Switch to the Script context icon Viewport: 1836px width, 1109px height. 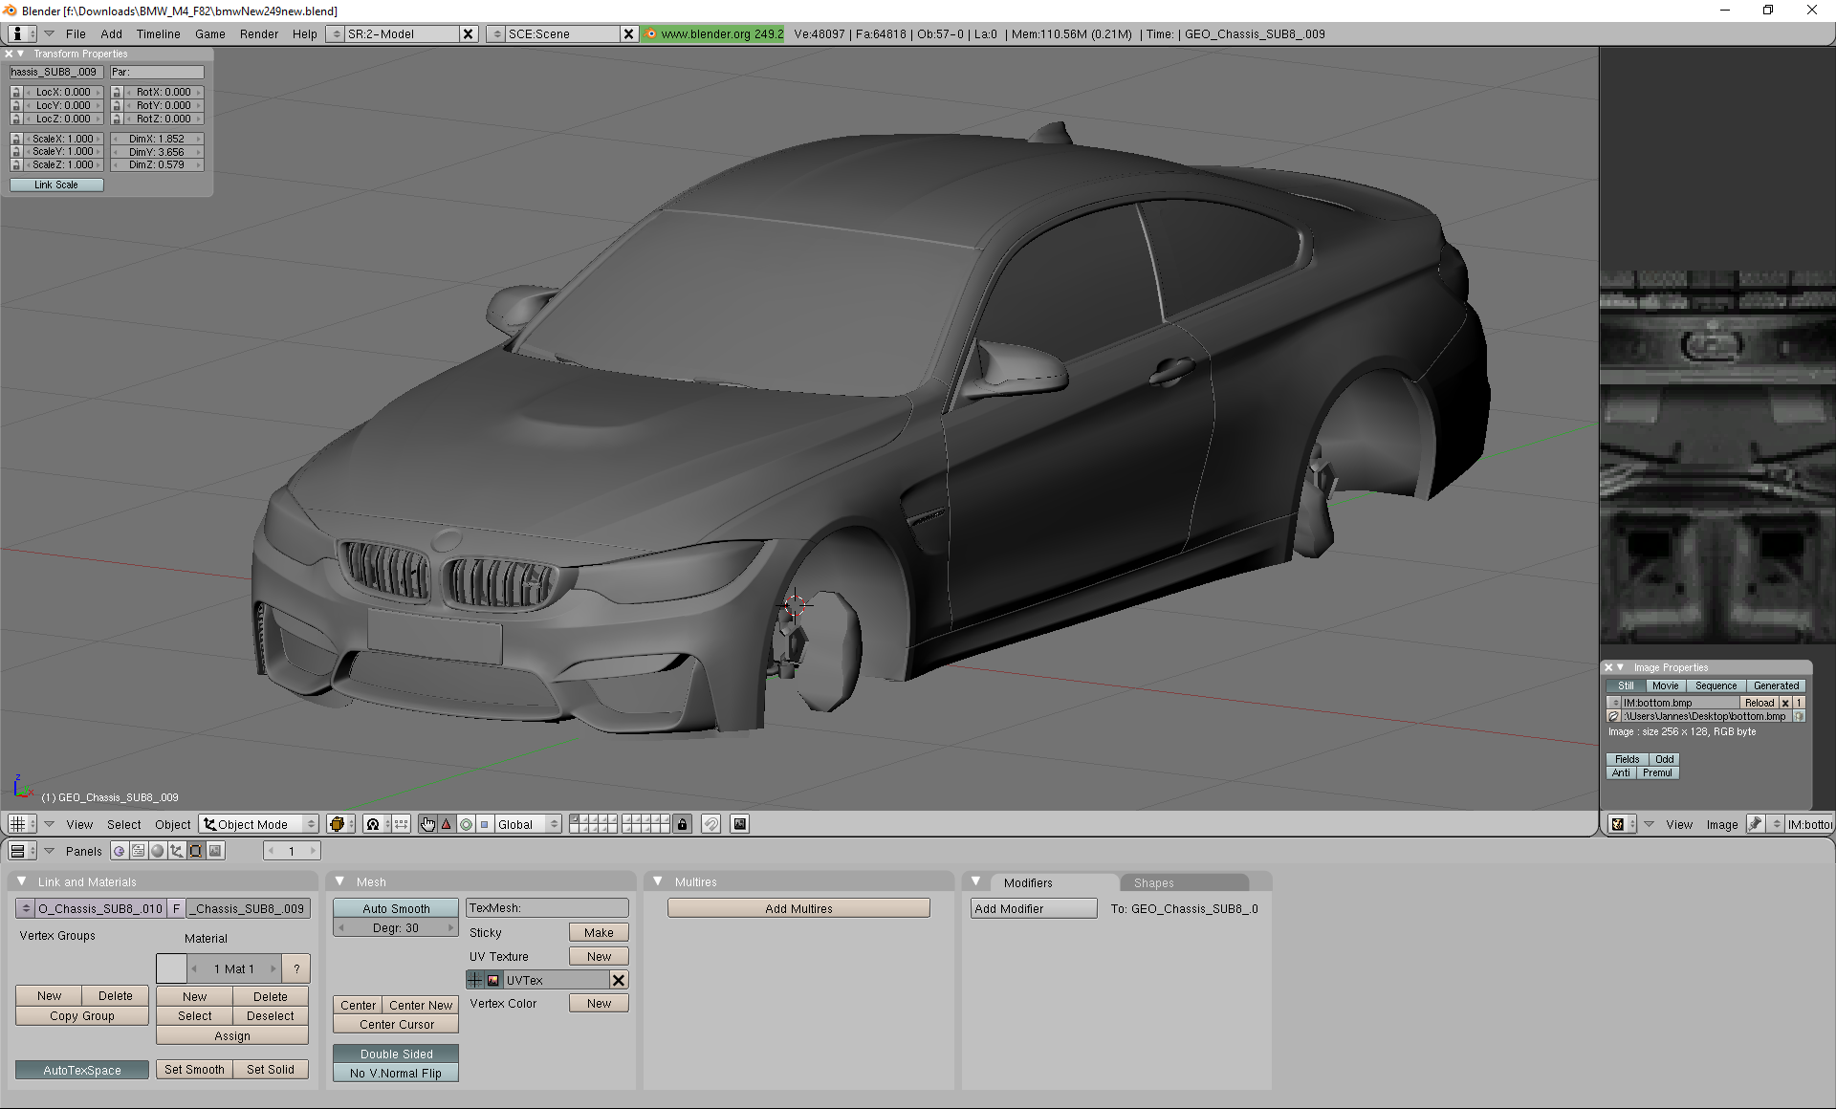coord(139,851)
